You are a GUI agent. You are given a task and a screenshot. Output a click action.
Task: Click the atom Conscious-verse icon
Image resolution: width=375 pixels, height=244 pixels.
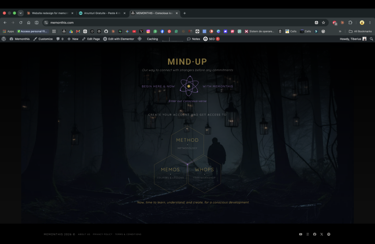[x=189, y=86]
